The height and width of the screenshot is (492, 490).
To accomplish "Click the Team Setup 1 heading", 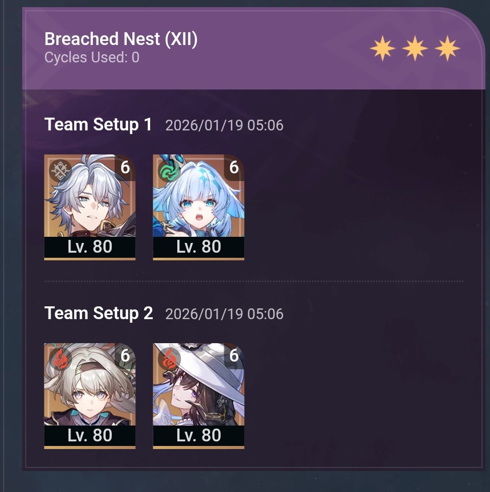I will [98, 125].
